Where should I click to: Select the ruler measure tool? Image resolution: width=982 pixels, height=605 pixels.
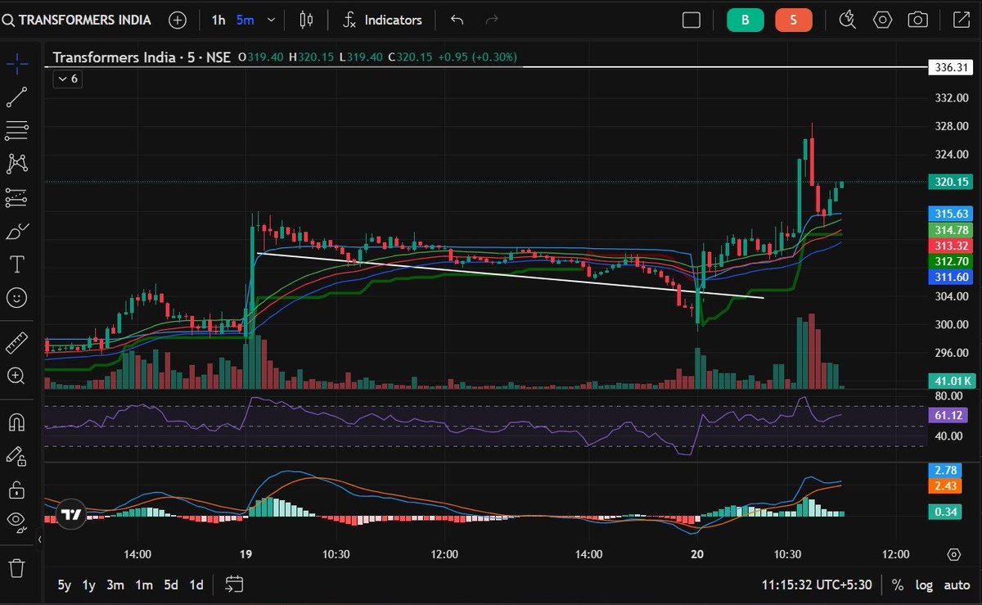click(x=16, y=342)
